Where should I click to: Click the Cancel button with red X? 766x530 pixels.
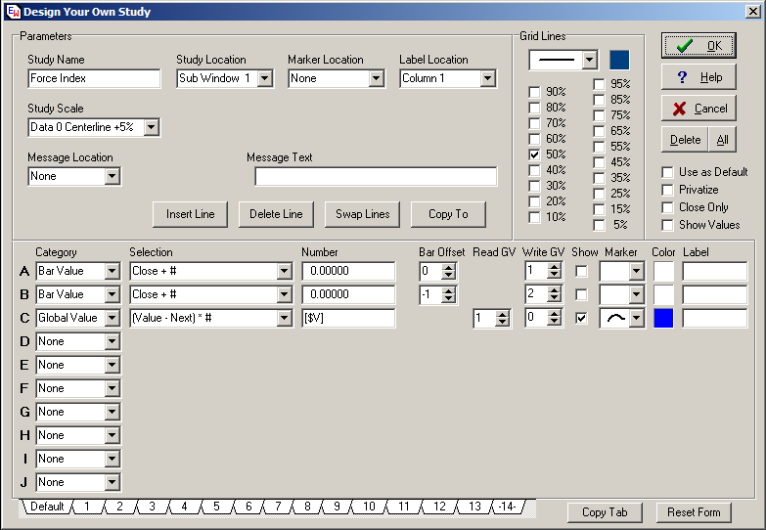click(698, 109)
